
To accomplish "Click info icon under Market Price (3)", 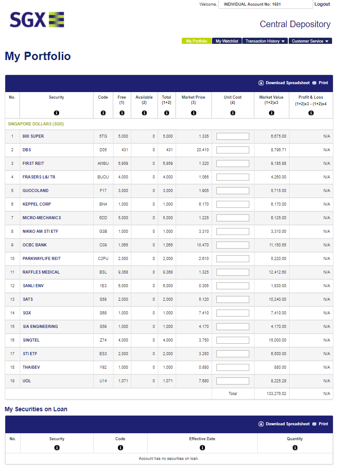I will pos(194,113).
